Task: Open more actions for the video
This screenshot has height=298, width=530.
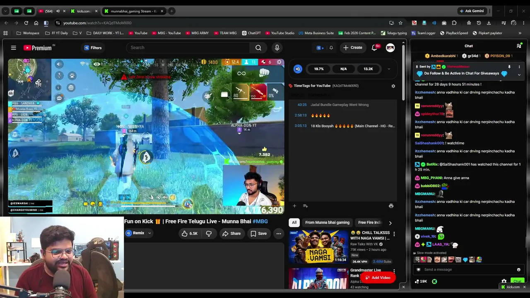Action: coord(279,233)
